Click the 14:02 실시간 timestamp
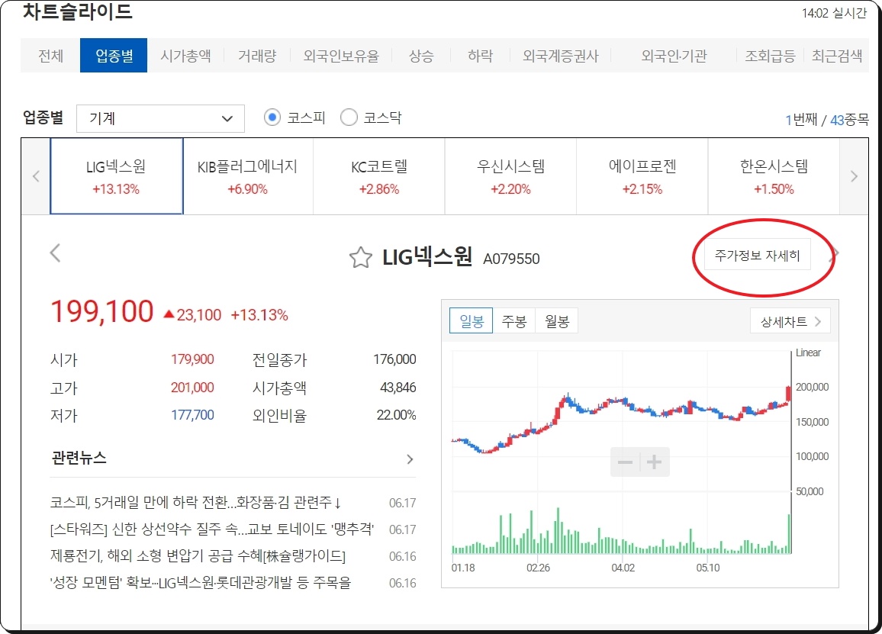Screen dimensions: 882x634 (x=834, y=13)
